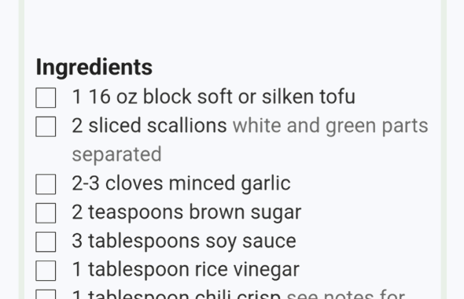This screenshot has height=299, width=464.
Task: Click the "see notes for" text
Action: (x=346, y=294)
